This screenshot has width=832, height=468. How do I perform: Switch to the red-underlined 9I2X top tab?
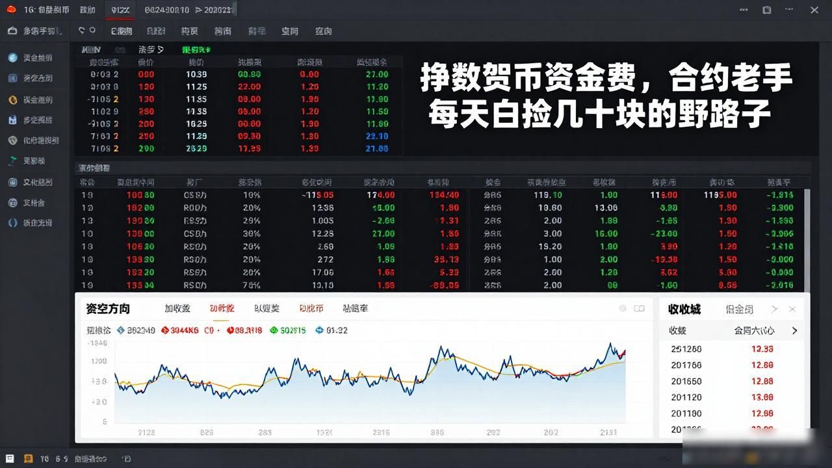click(120, 10)
